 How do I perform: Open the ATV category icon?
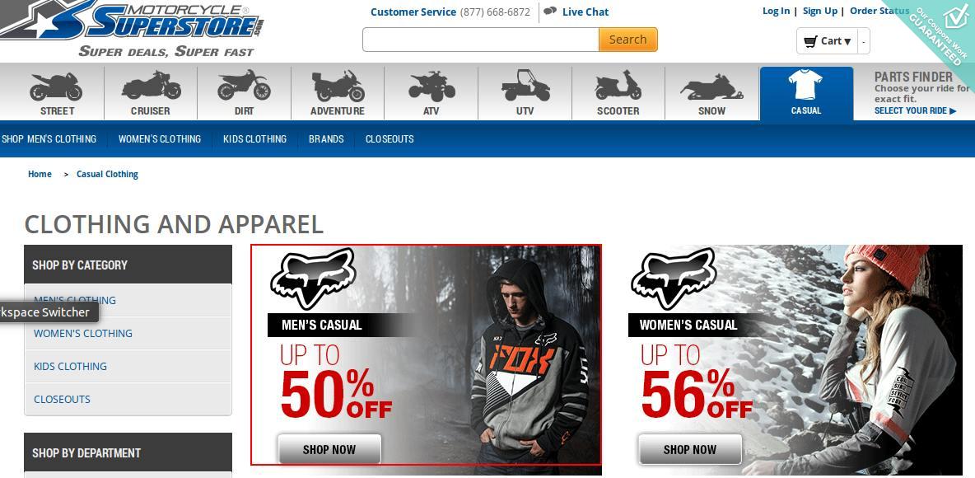431,93
